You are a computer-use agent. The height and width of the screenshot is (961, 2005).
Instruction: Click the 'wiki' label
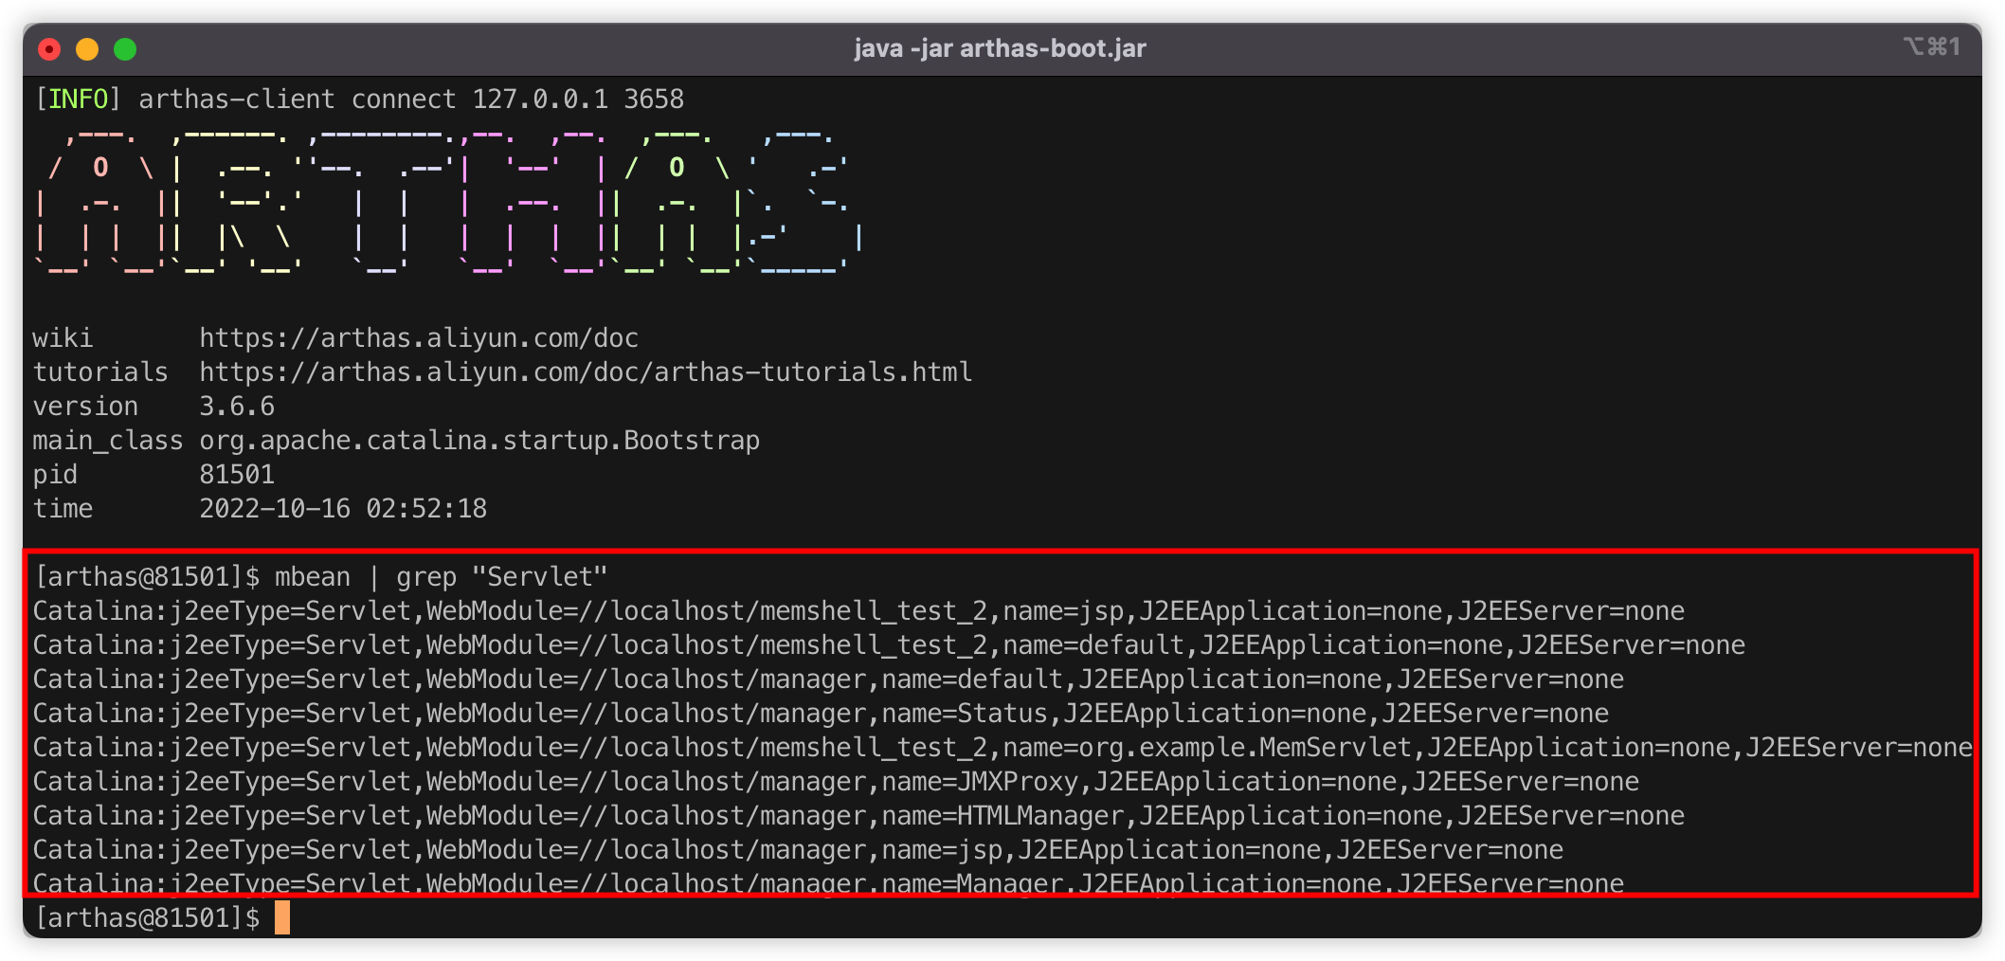[63, 338]
